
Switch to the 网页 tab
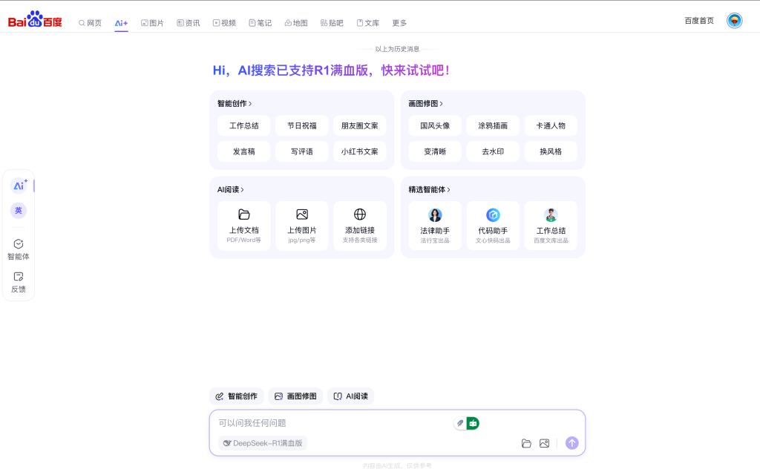90,23
